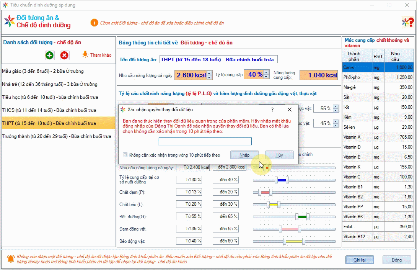Enable skipping confirmation for 10 minutes
The width and height of the screenshot is (417, 270).
click(125, 155)
